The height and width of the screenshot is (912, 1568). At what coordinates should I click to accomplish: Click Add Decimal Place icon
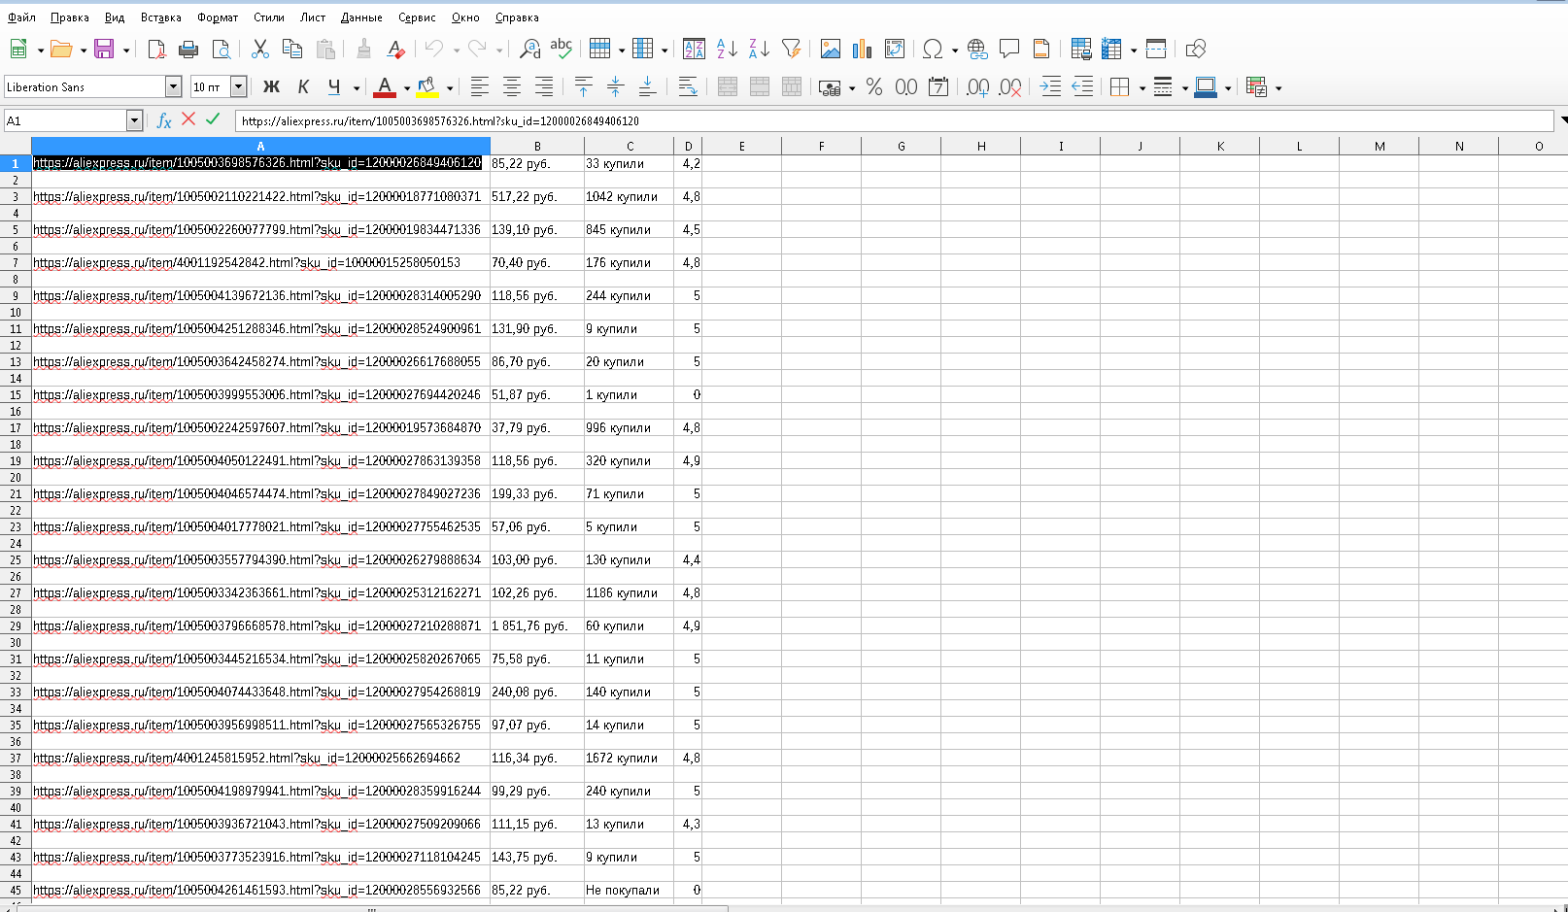pyautogui.click(x=978, y=87)
